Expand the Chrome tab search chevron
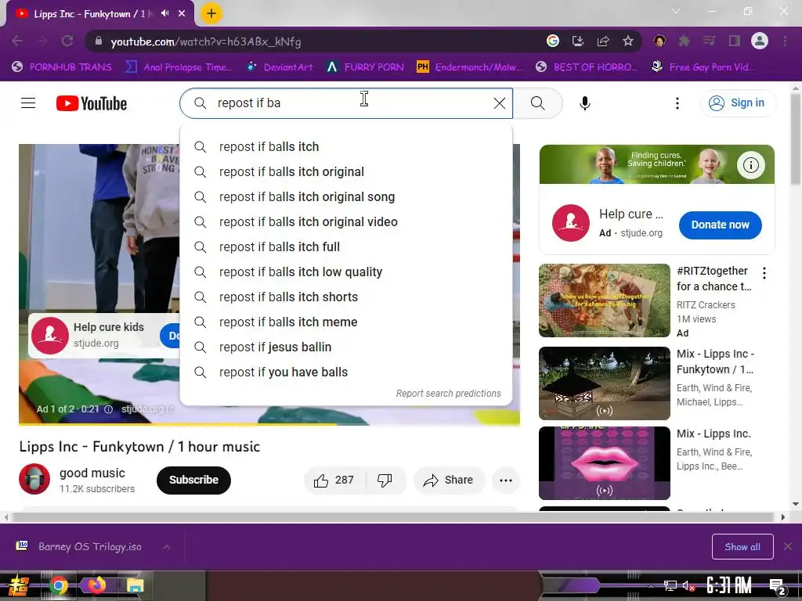This screenshot has width=802, height=601. (x=676, y=11)
